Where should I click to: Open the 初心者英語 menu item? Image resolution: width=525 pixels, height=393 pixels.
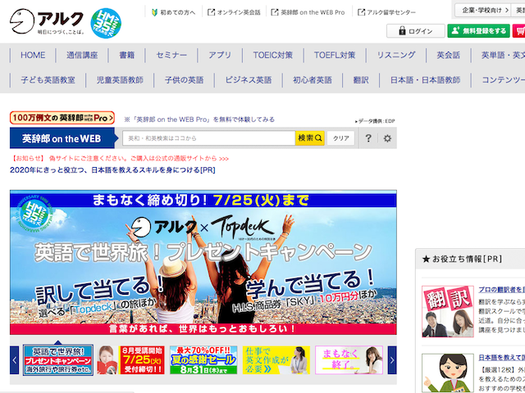coord(313,80)
